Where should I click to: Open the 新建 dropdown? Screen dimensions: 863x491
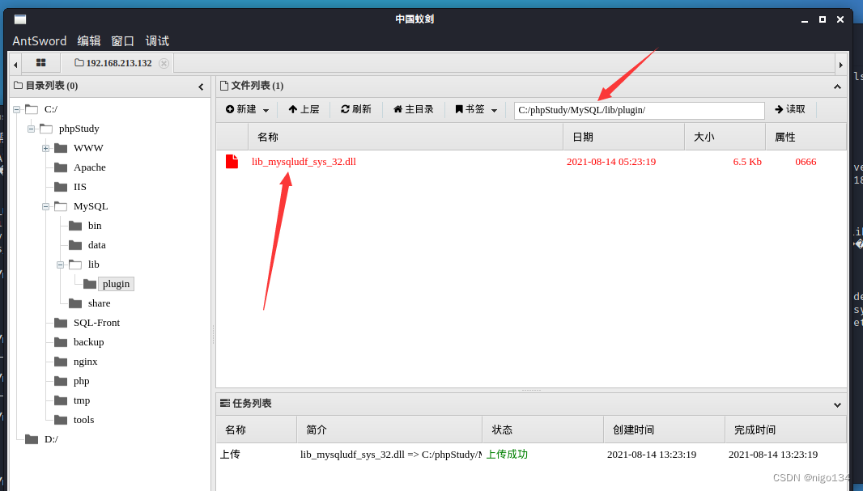247,109
